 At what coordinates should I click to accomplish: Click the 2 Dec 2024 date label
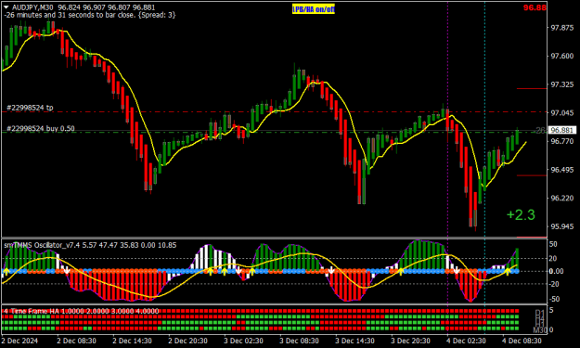coord(19,341)
